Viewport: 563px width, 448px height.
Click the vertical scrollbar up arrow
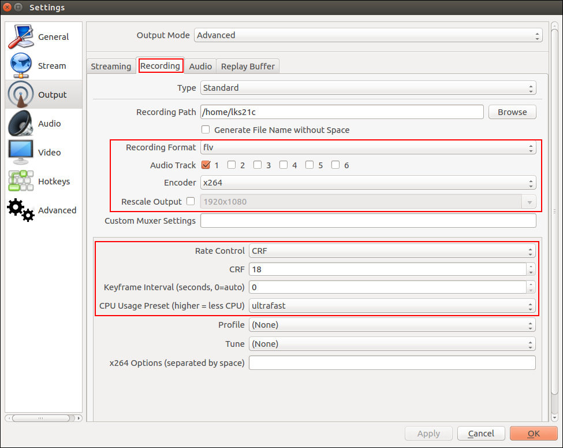click(x=554, y=25)
